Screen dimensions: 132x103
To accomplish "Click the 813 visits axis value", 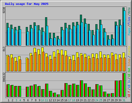I will click(x=4, y=49).
